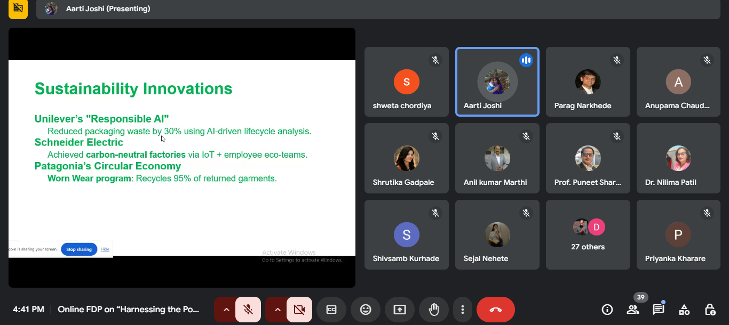This screenshot has width=729, height=325.
Task: Click the muted mic icon on Anupama Chaud...'s tile
Action: (707, 60)
